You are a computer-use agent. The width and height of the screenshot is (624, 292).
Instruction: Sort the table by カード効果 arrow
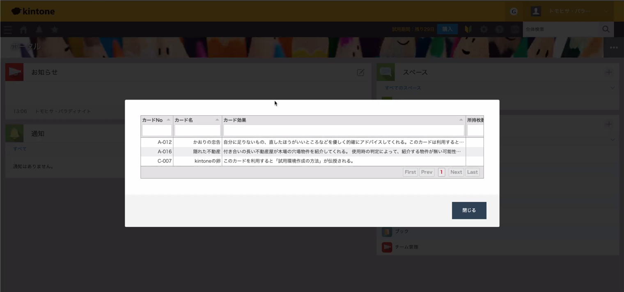click(x=461, y=120)
